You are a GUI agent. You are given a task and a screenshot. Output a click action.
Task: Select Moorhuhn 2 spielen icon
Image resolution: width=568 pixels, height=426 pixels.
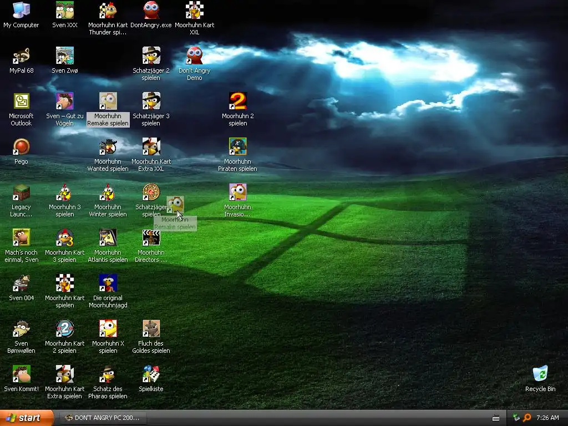pyautogui.click(x=237, y=101)
